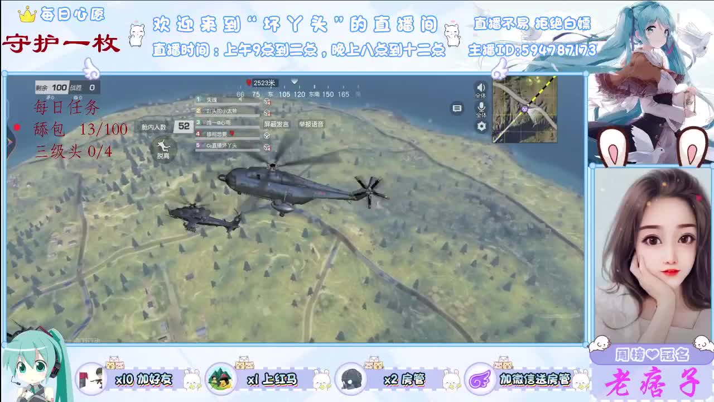Screen dimensions: 714x402
Task: Click the 三级头 0/4 task text
Action: pyautogui.click(x=73, y=151)
